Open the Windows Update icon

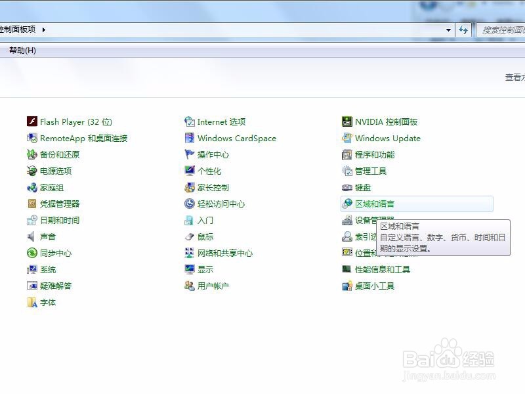pyautogui.click(x=347, y=138)
